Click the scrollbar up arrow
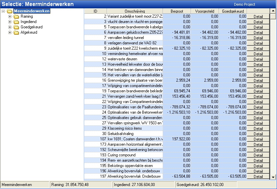This screenshot has height=189, width=277. [x=273, y=11]
